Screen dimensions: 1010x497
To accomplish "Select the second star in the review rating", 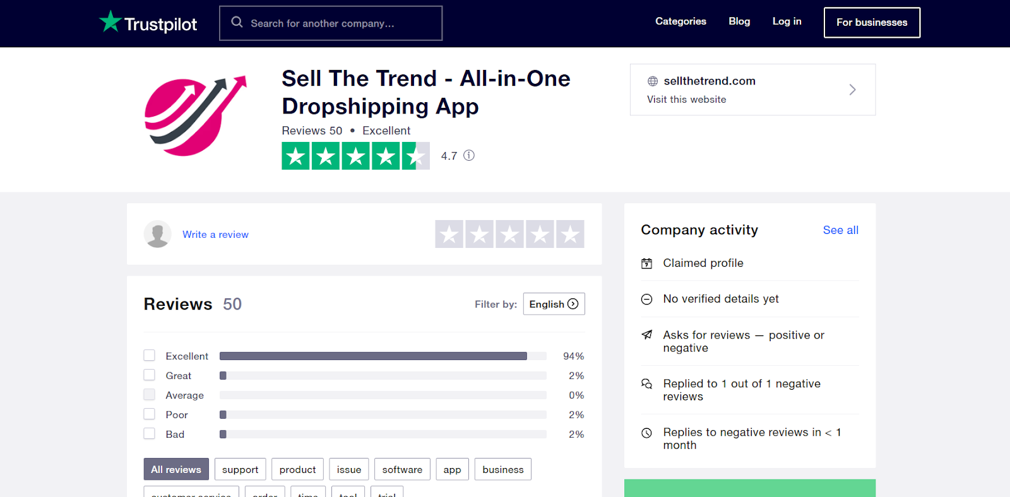I will coord(480,234).
